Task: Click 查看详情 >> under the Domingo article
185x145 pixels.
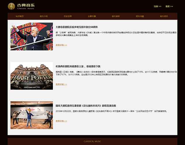Action: (x=61, y=45)
